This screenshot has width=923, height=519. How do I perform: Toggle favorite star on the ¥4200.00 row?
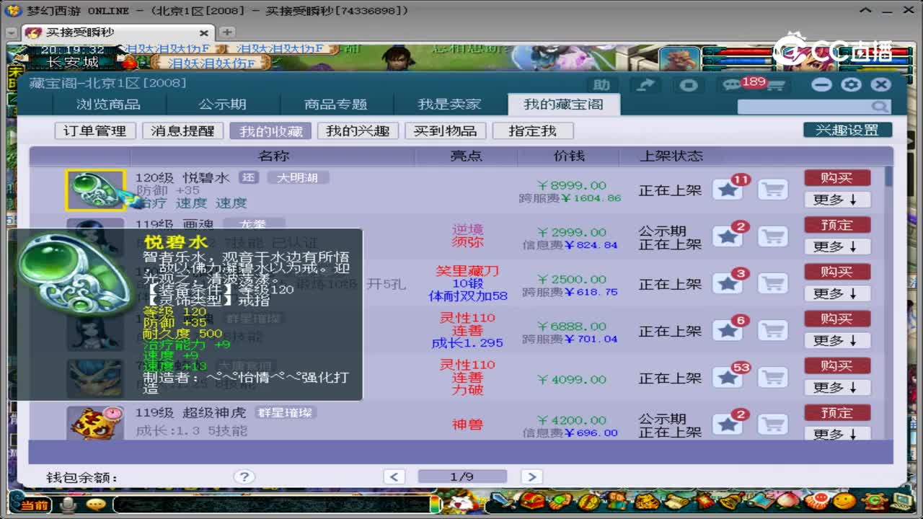[x=728, y=424]
